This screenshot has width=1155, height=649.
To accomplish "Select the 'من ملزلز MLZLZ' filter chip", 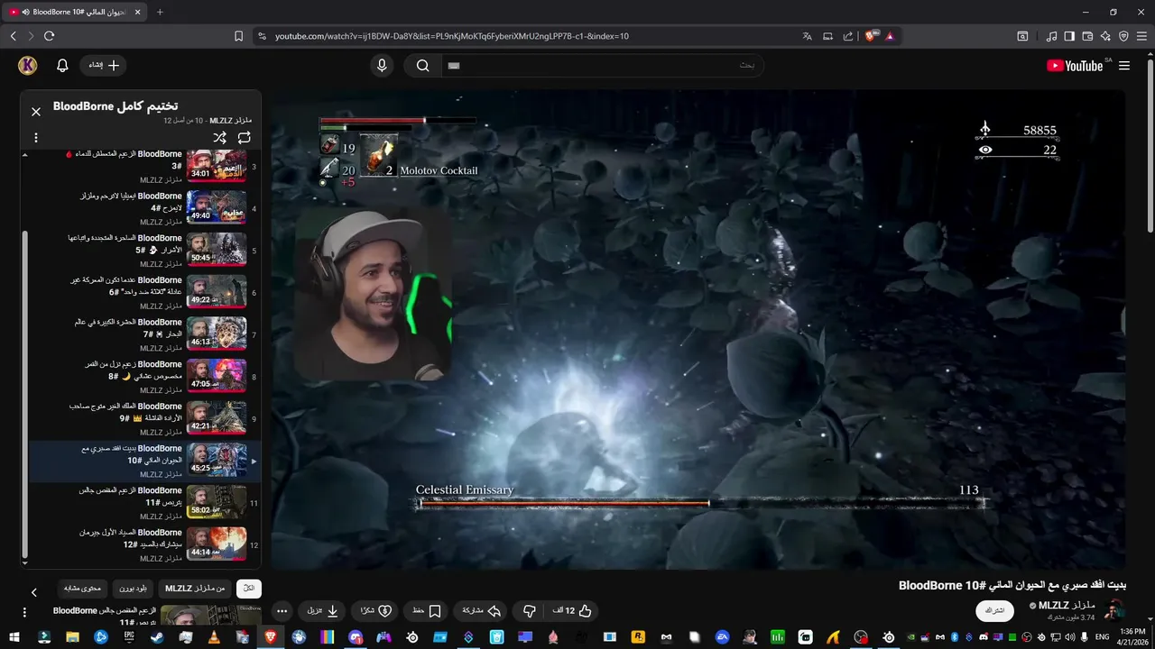I will point(195,589).
